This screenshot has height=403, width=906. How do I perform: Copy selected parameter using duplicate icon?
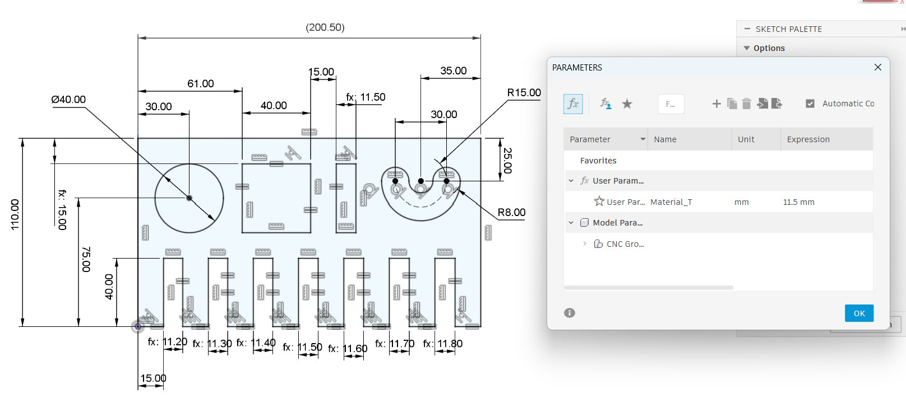[732, 104]
